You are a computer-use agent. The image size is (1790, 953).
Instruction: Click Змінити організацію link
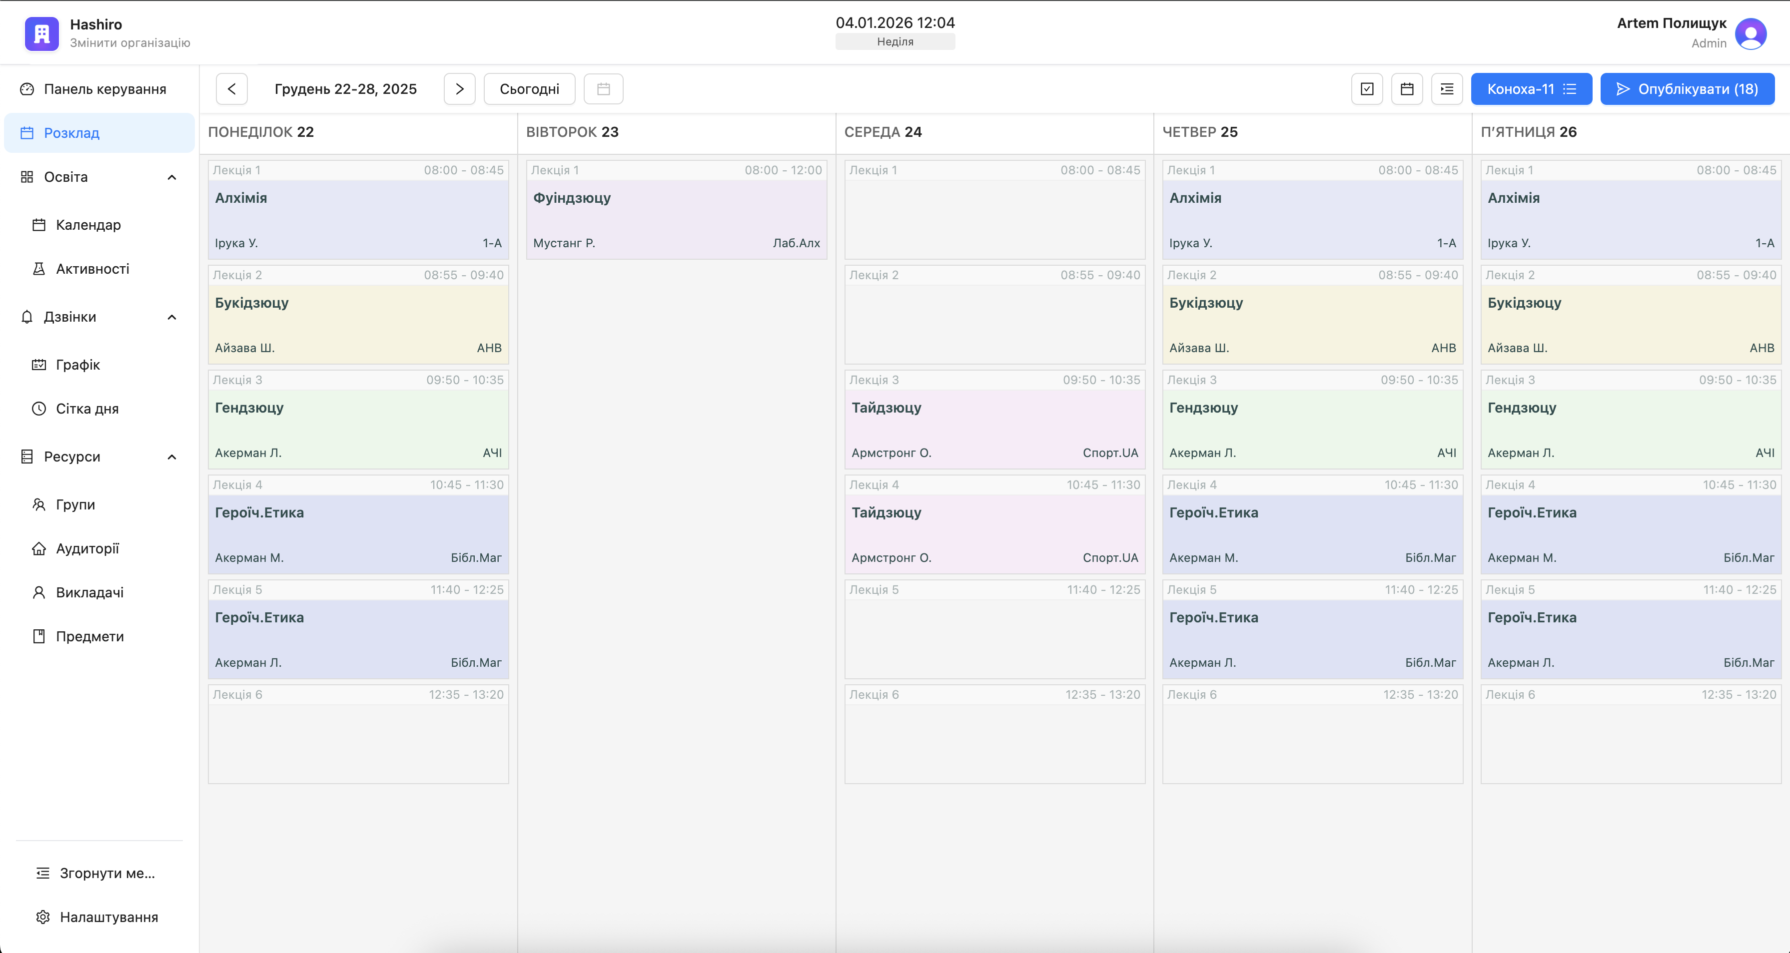[130, 43]
